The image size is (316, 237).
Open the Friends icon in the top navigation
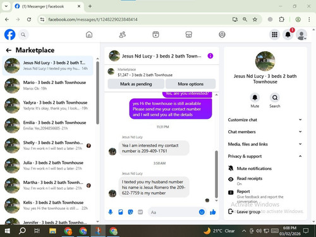tap(123, 35)
